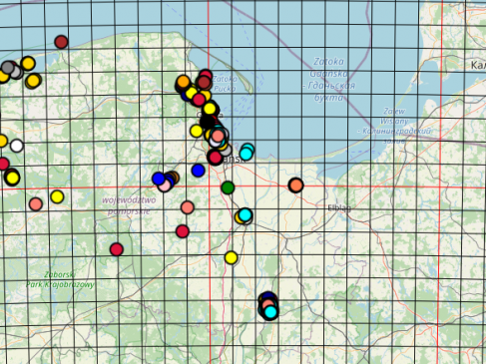
Task: Select the yellow marker right of the far-left salmon marker
Action: pos(57,196)
